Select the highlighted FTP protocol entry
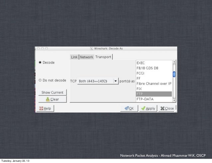The width and height of the screenshot is (212, 163). [x=154, y=94]
